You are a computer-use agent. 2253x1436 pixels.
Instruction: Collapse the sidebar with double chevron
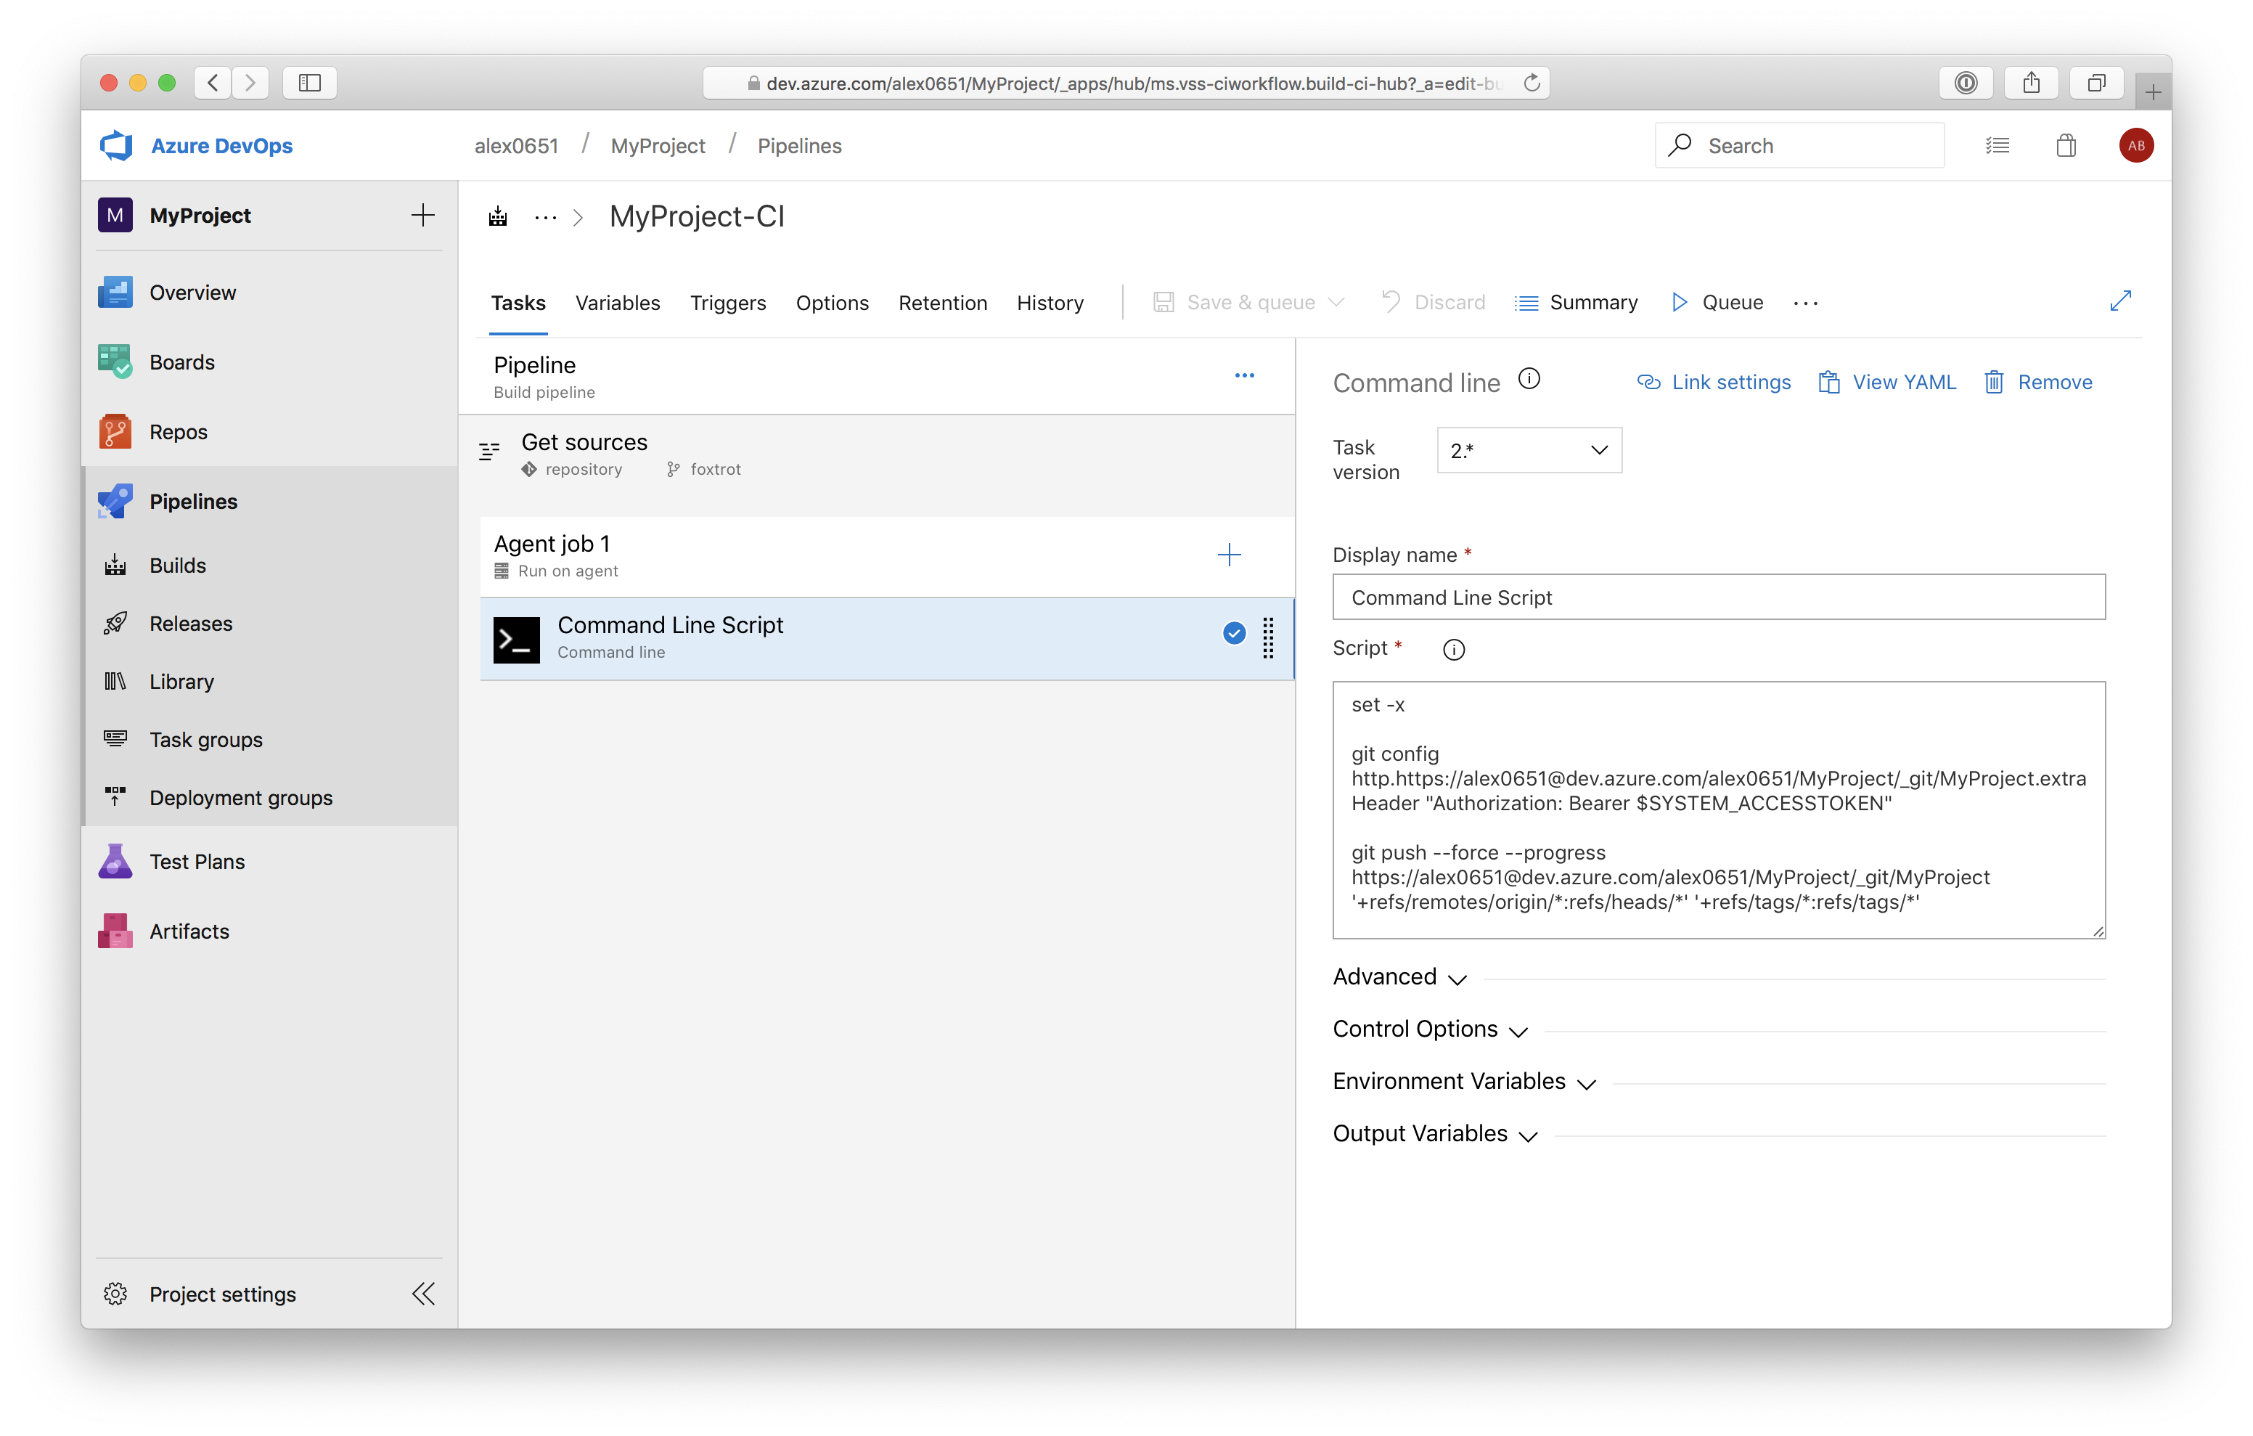423,1294
